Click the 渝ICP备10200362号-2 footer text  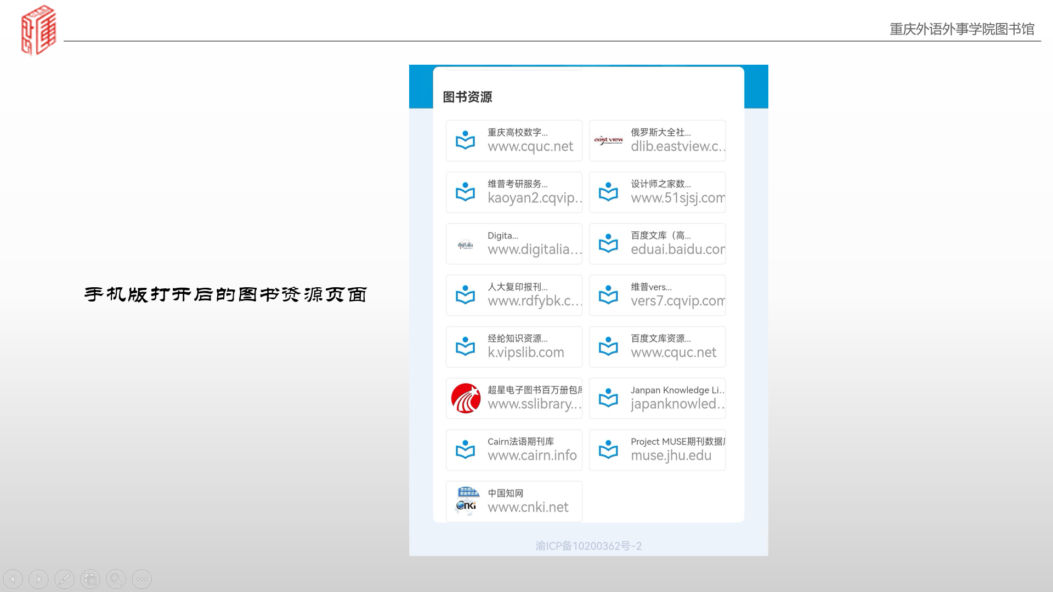588,546
